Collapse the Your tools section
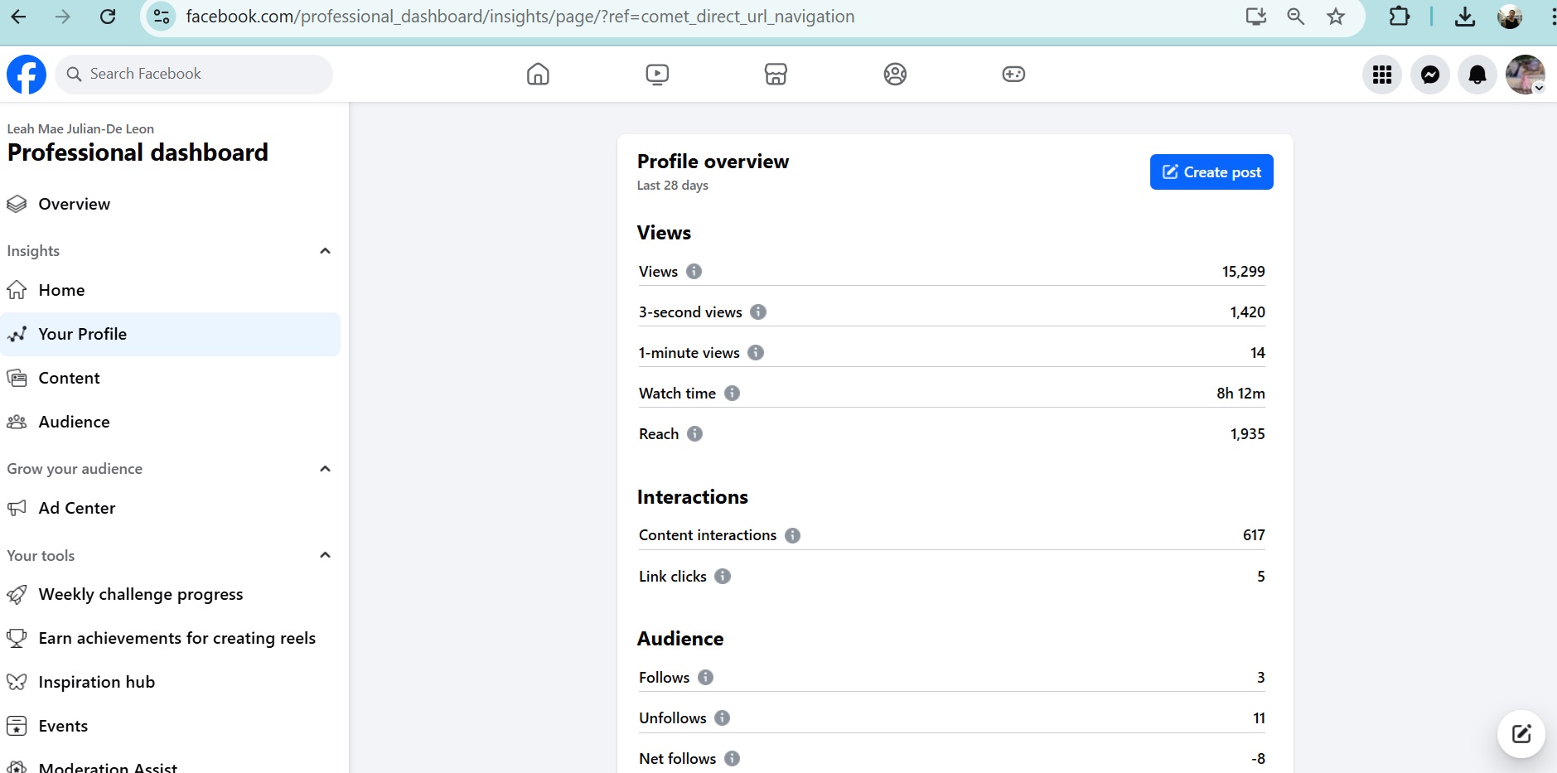 (x=325, y=555)
